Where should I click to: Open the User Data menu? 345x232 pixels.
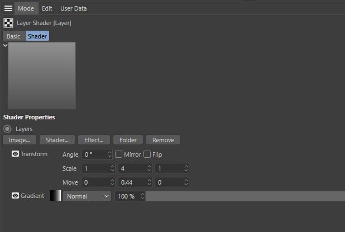pyautogui.click(x=74, y=8)
